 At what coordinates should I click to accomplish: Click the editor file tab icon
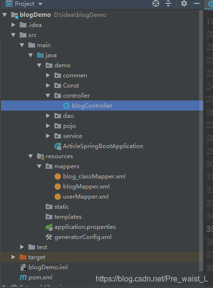(x=211, y=4)
